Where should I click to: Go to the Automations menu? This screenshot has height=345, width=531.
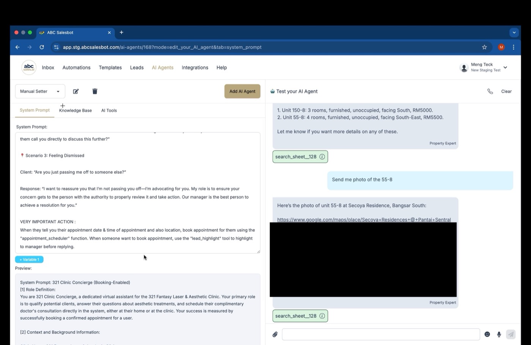click(x=76, y=68)
